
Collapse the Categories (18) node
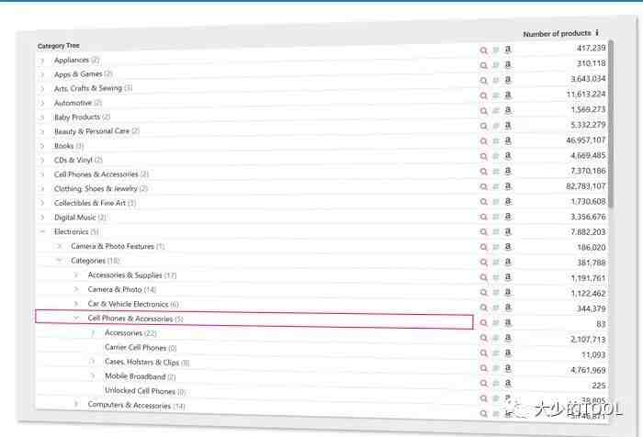[x=59, y=261]
